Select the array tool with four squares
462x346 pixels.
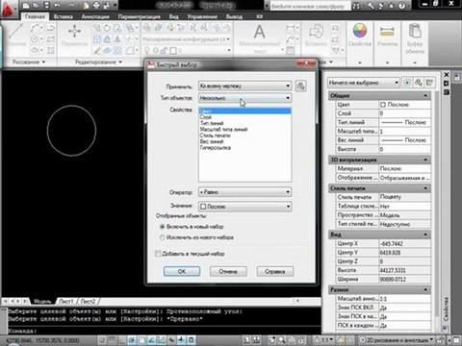[117, 50]
